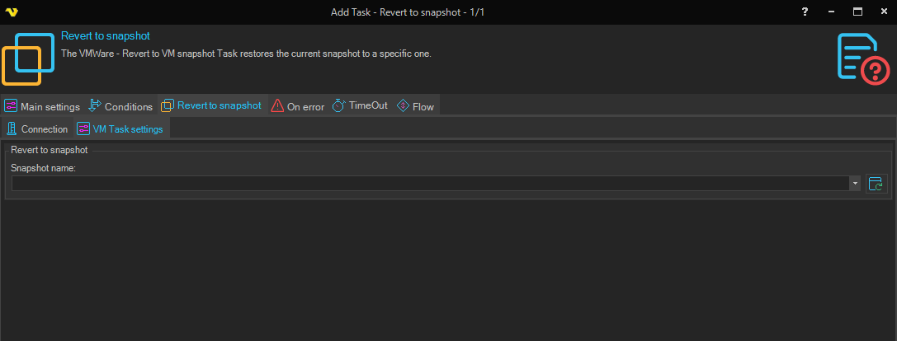Click the TimeOut stopwatch icon
The image size is (897, 341).
[x=338, y=106]
